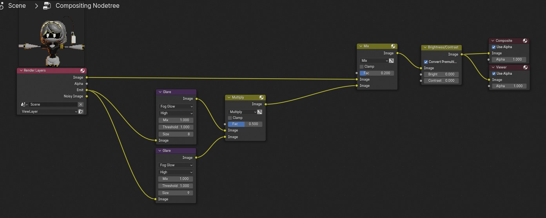
Task: Open High quality dropdown on Glare Size 8 node
Action: [176, 113]
